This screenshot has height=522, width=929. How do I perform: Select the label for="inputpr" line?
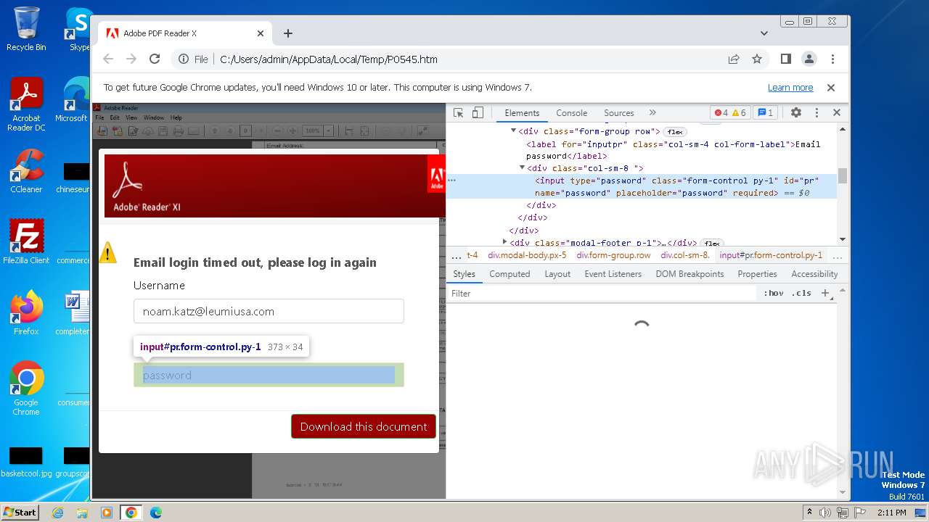673,150
